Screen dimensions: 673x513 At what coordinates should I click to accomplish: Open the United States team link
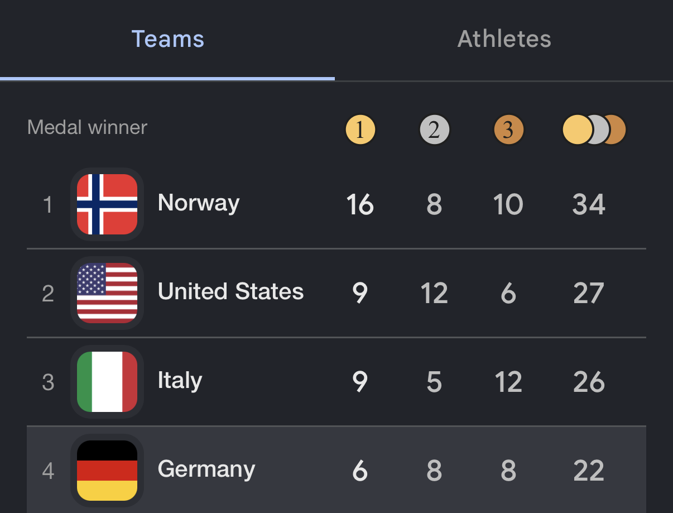tap(230, 292)
